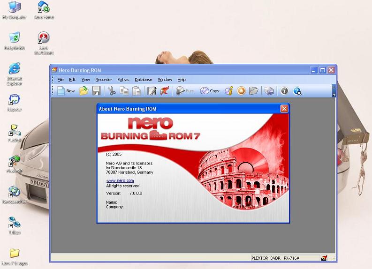Click the recorder status icon in status bar
This screenshot has width=372, height=269.
pyautogui.click(x=324, y=258)
